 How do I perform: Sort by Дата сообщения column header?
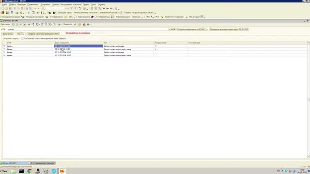pos(78,43)
